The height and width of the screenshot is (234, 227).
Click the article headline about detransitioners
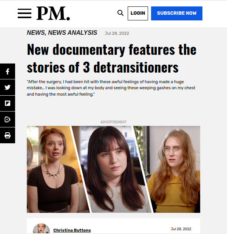[x=111, y=58]
